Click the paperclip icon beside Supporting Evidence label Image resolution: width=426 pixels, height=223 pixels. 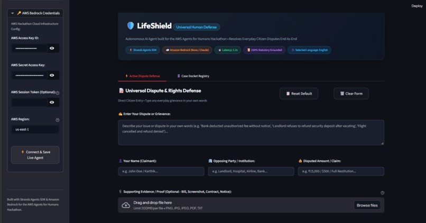(121, 191)
